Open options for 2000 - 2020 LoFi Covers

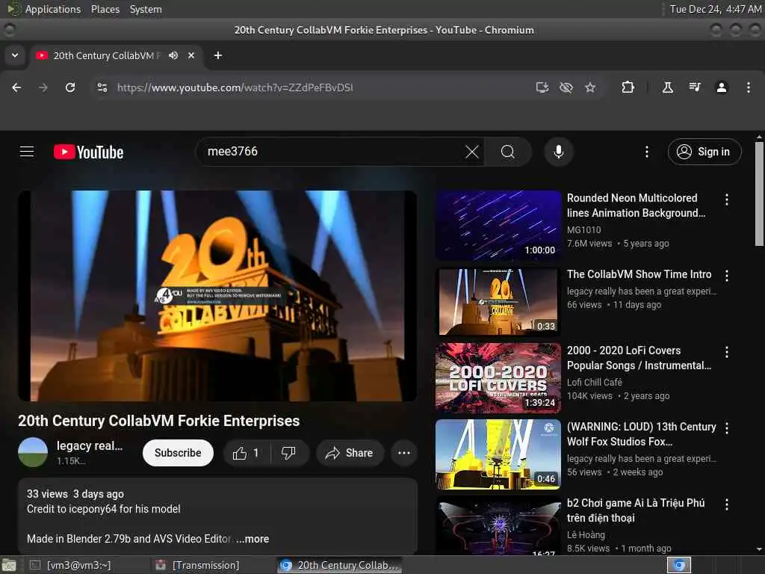point(727,352)
